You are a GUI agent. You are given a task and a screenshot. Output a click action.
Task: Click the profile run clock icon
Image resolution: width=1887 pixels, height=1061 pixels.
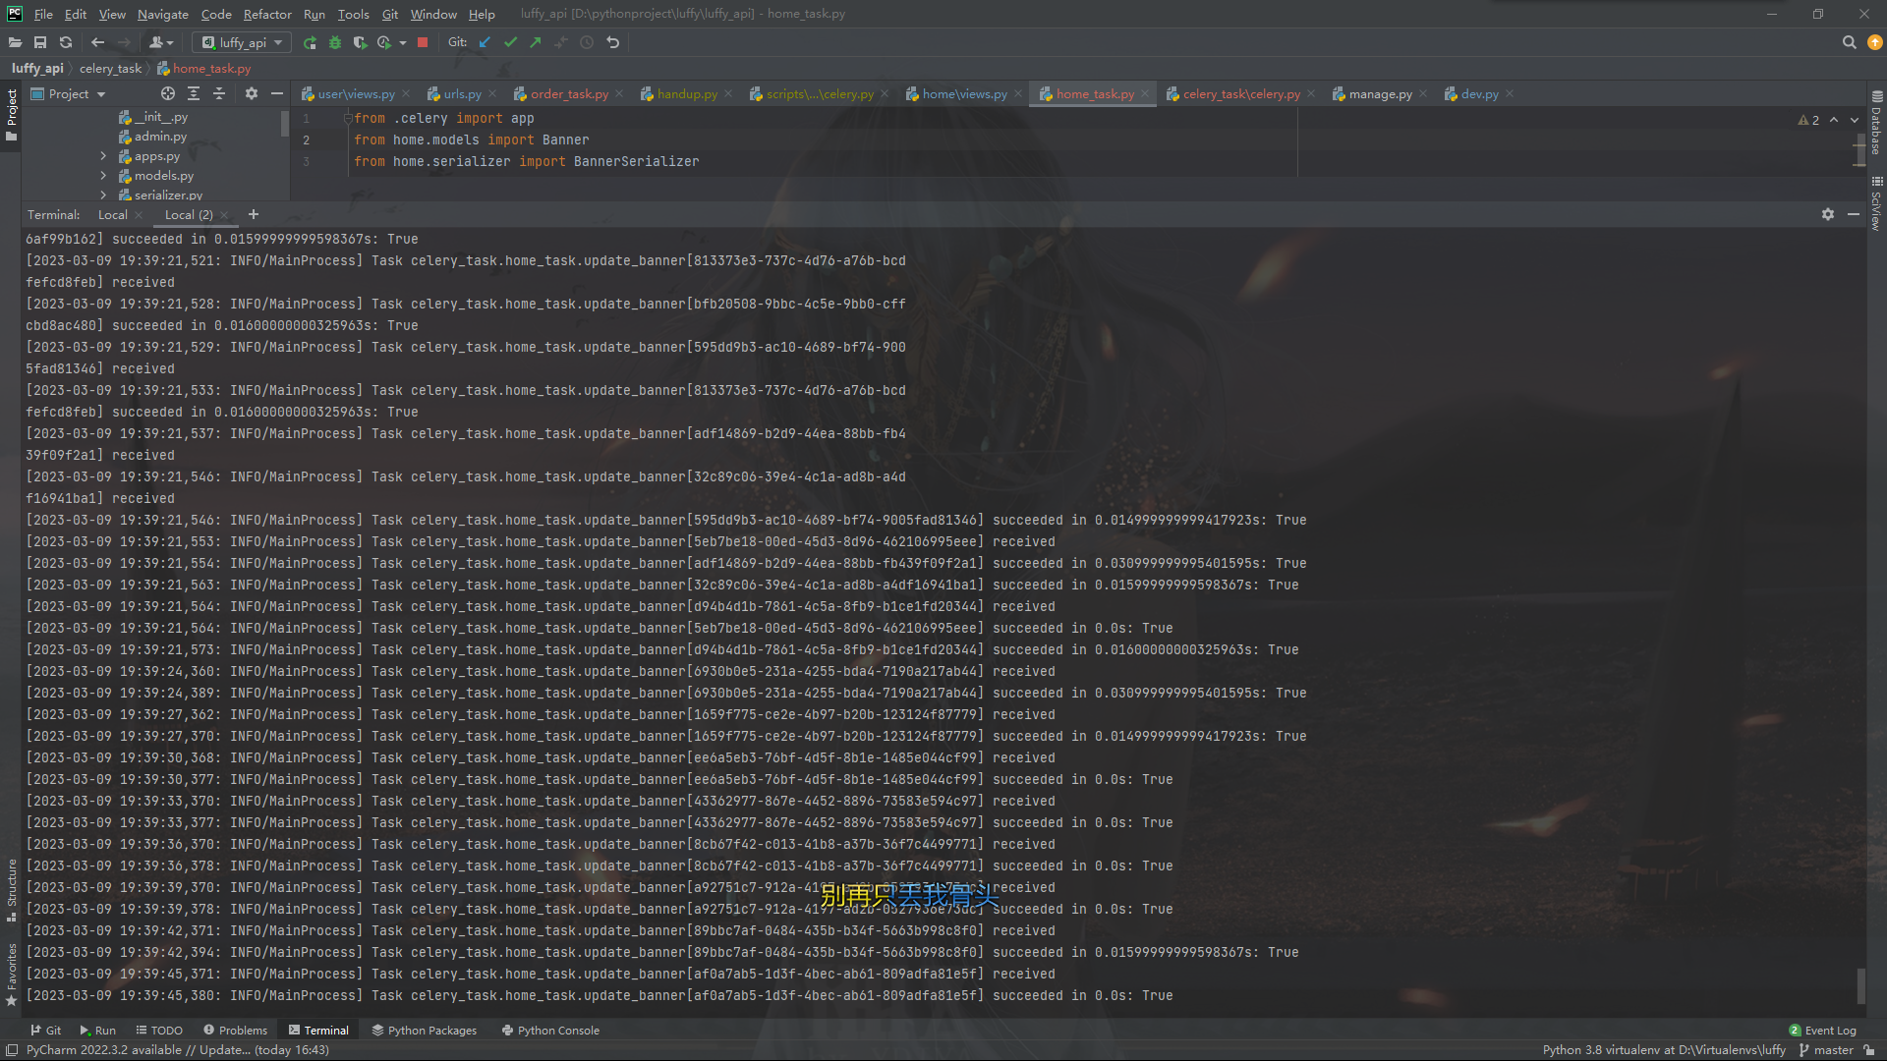pyautogui.click(x=384, y=42)
